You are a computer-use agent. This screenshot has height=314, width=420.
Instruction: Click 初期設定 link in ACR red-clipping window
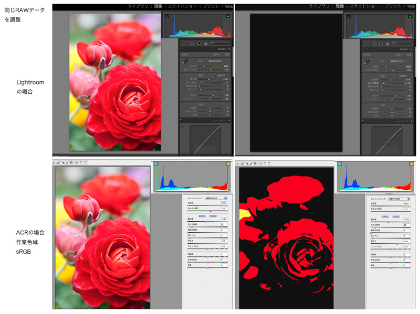(396, 216)
